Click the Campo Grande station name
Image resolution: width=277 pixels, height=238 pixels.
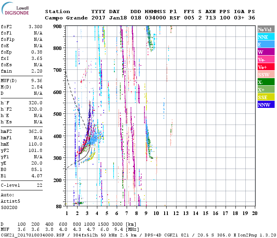click(x=66, y=18)
